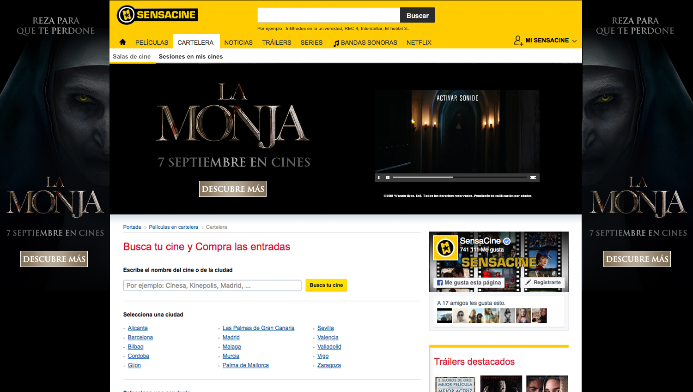Select the city Malaga
Viewport: 693px width, 392px height.
[x=231, y=346]
